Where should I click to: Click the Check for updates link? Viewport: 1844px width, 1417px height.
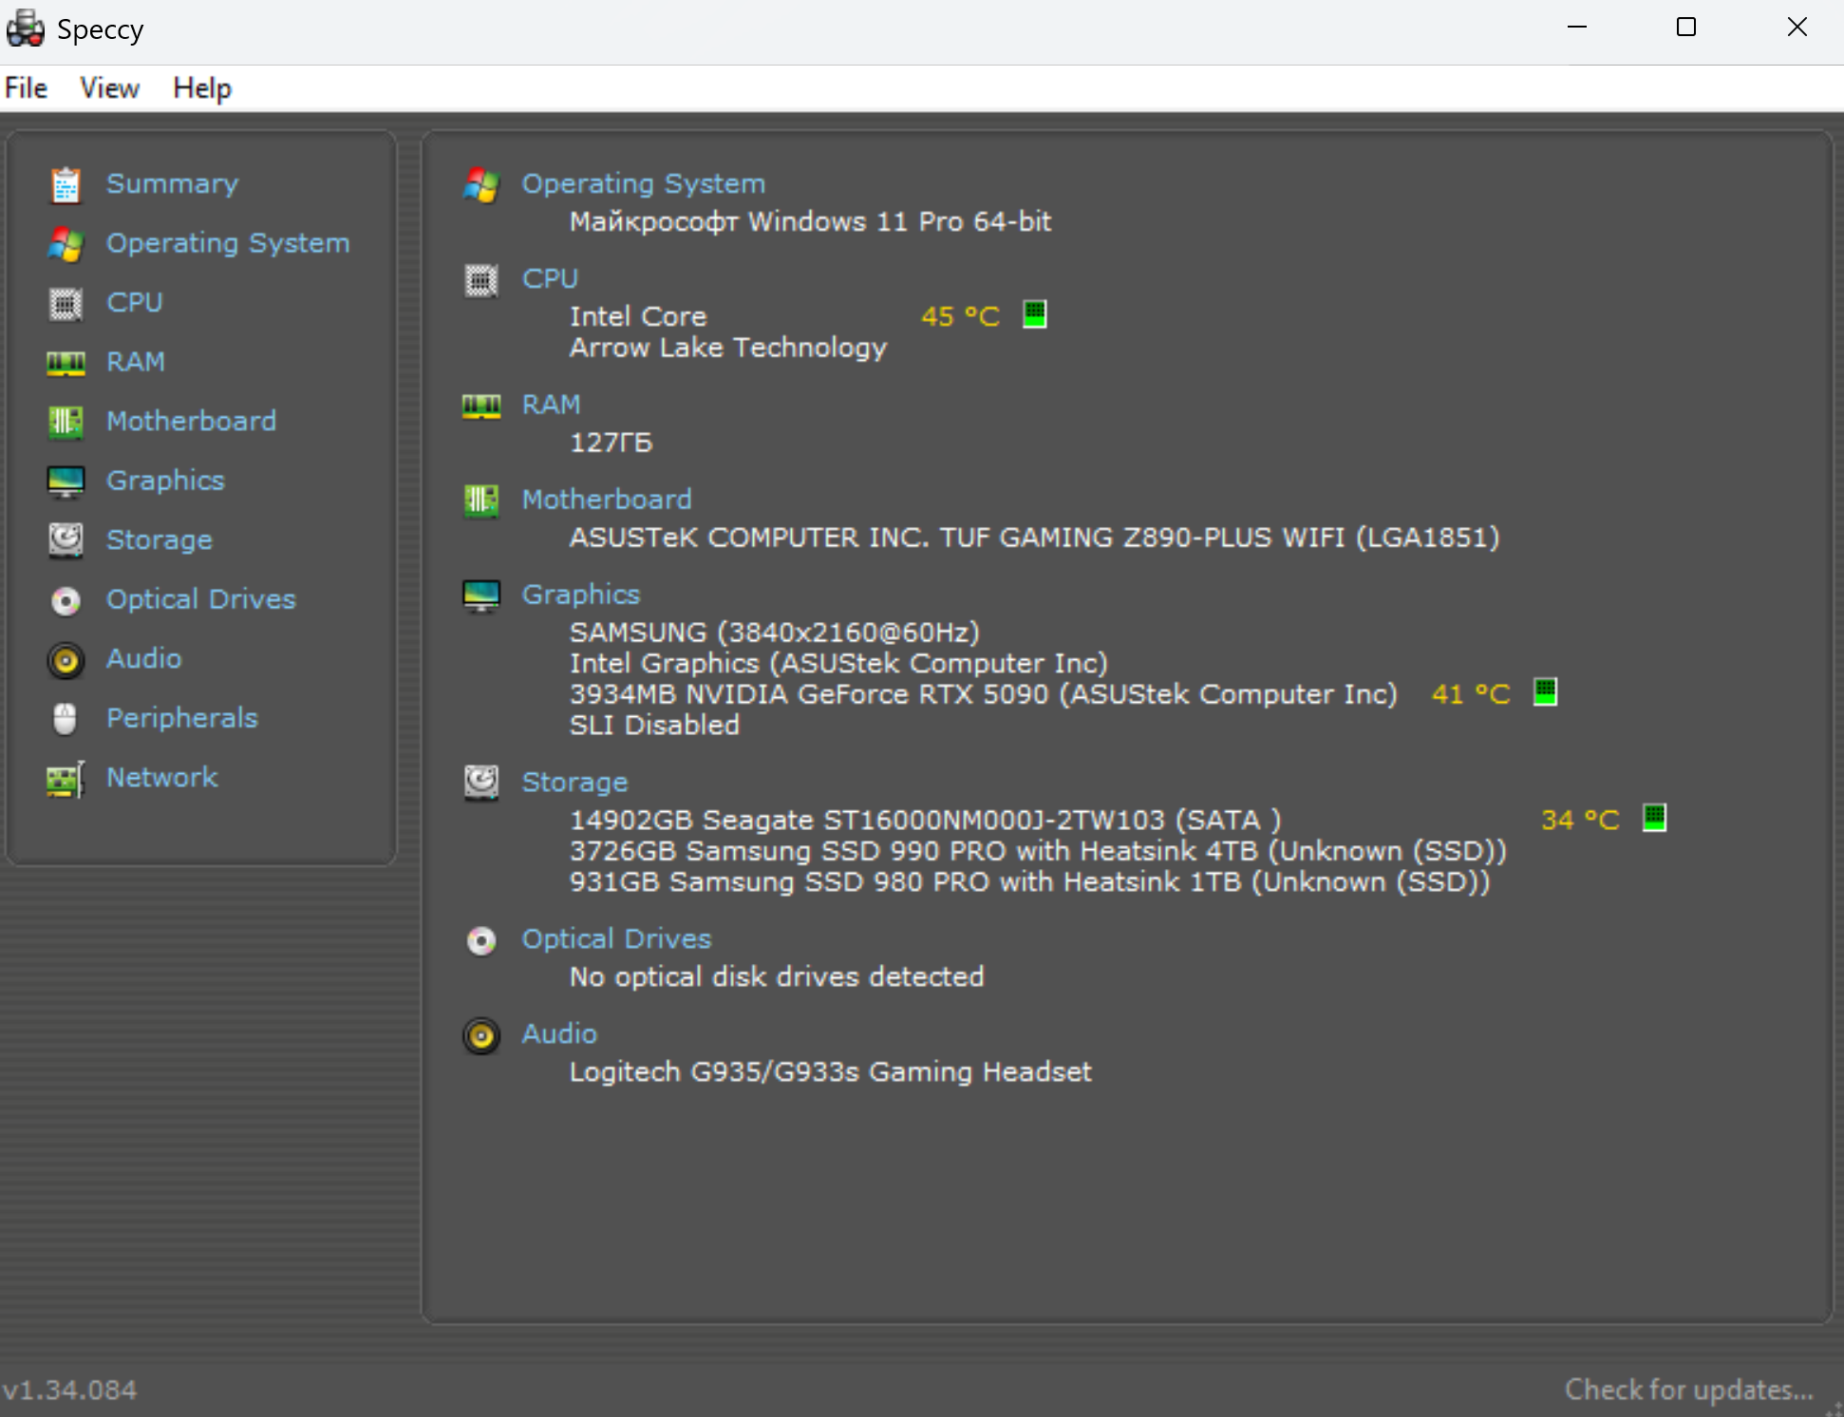point(1689,1389)
